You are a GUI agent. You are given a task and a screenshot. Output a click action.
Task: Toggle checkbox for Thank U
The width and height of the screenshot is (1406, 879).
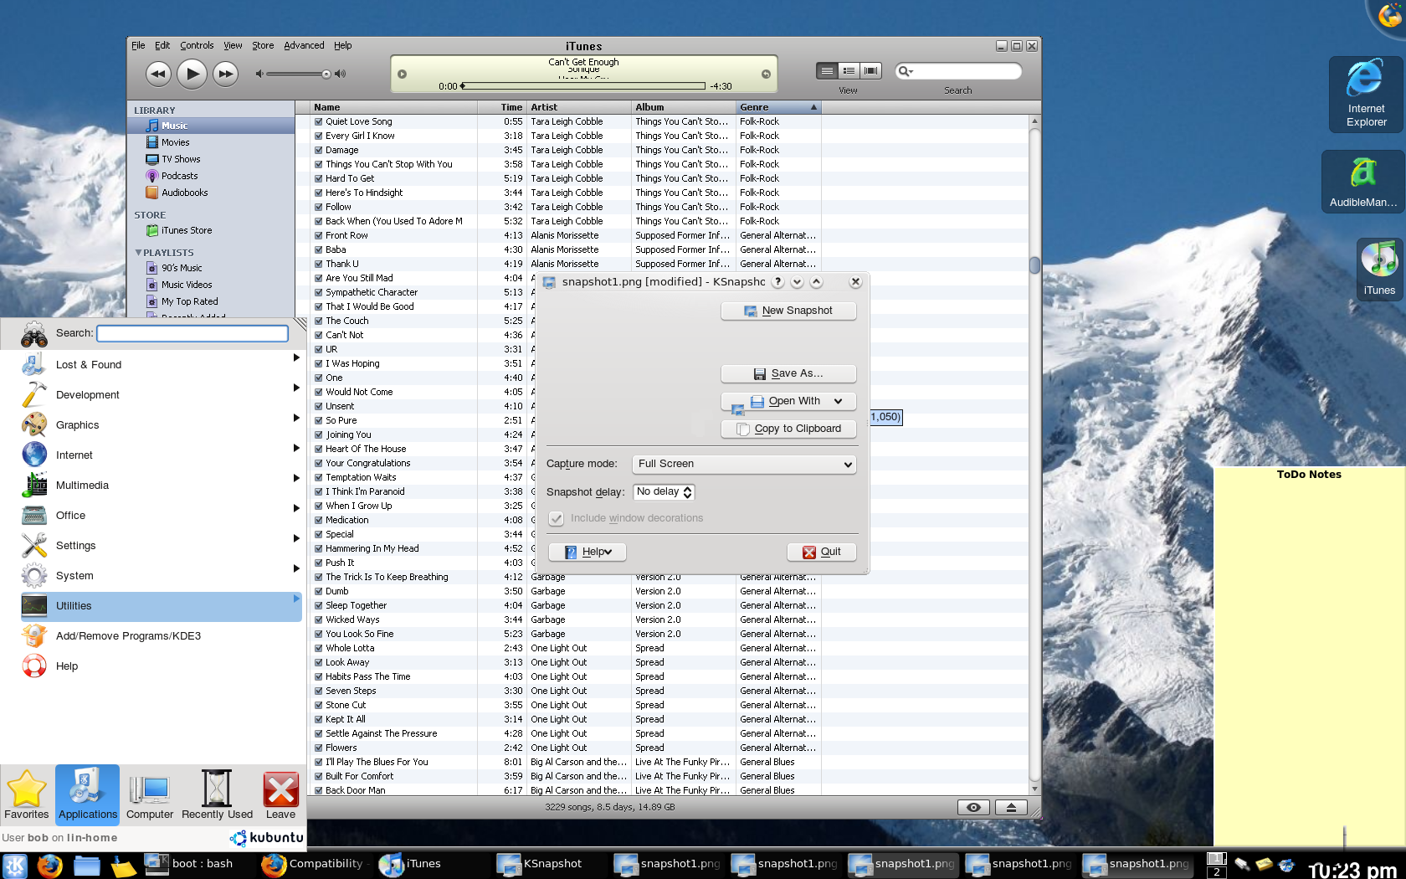(318, 264)
